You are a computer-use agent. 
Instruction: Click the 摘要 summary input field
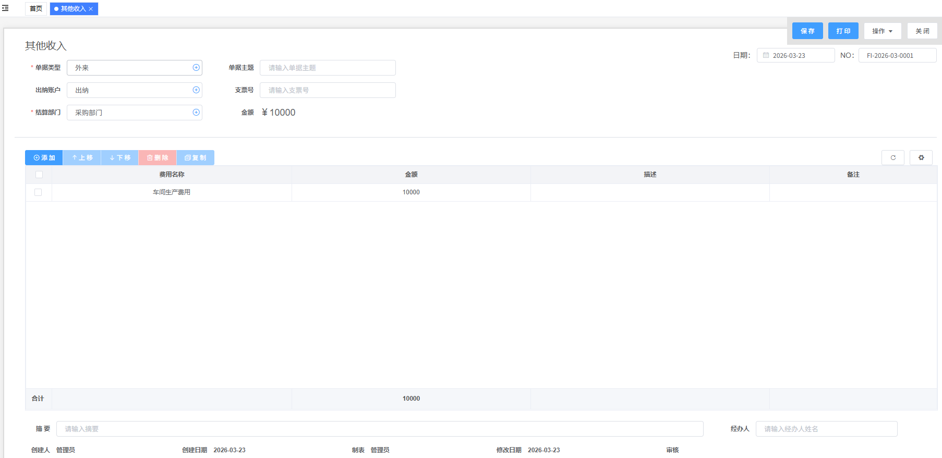click(x=379, y=429)
